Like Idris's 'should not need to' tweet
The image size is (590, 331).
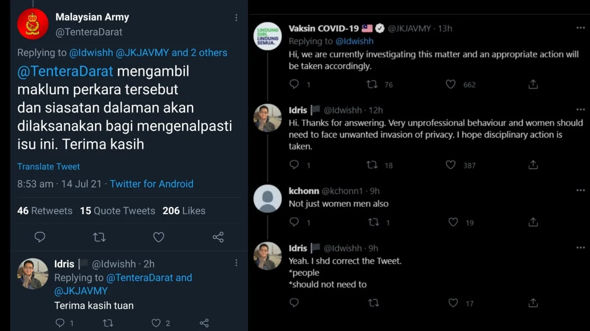(453, 303)
